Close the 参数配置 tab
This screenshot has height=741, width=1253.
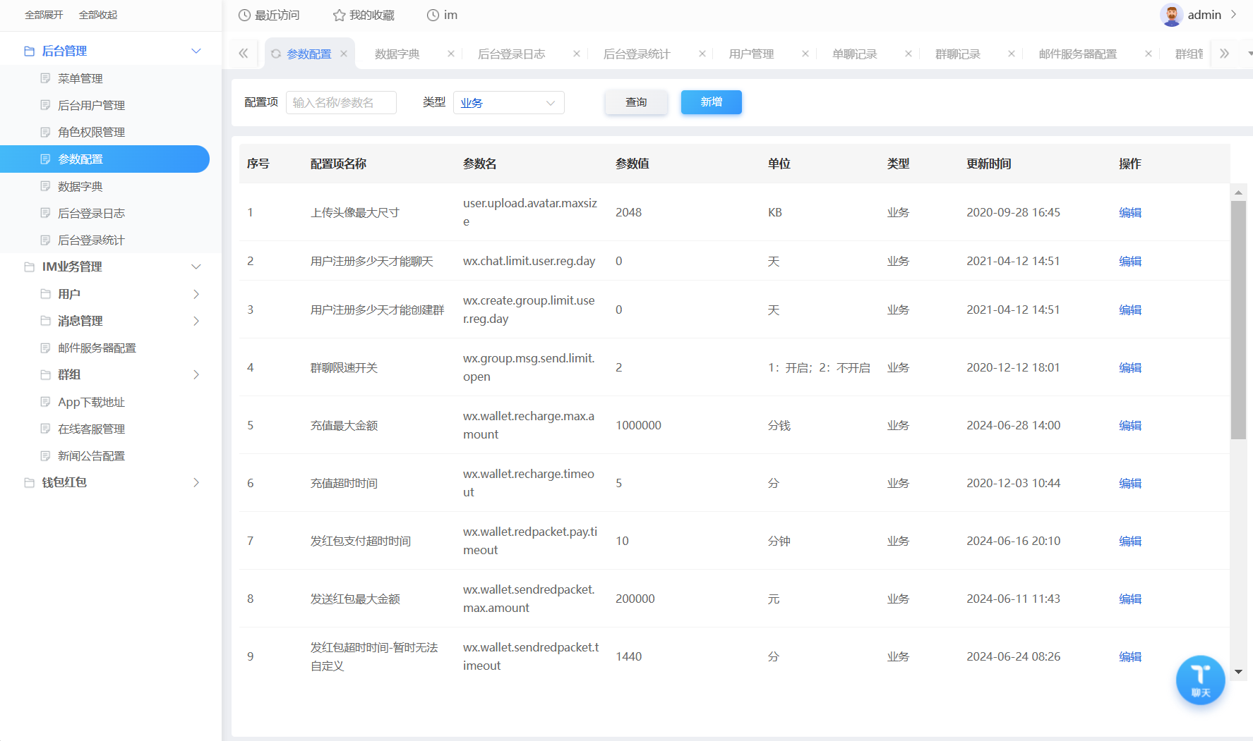point(344,54)
